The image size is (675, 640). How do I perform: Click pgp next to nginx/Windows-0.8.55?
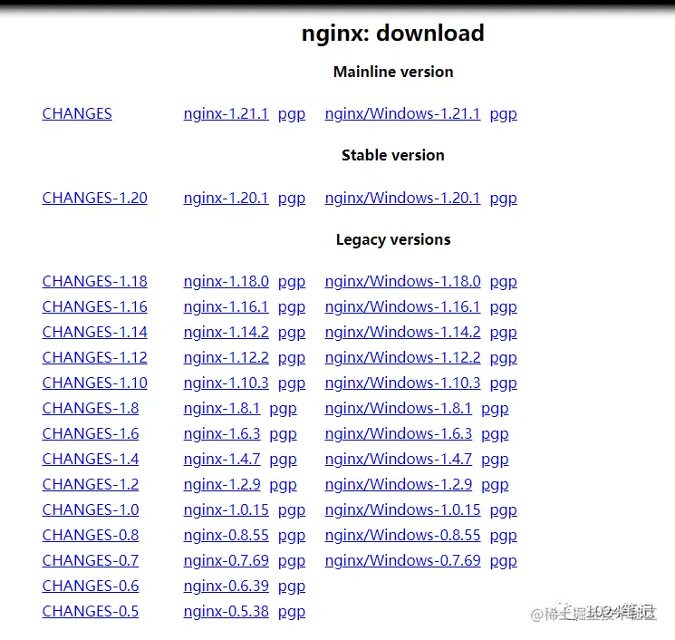[503, 537]
